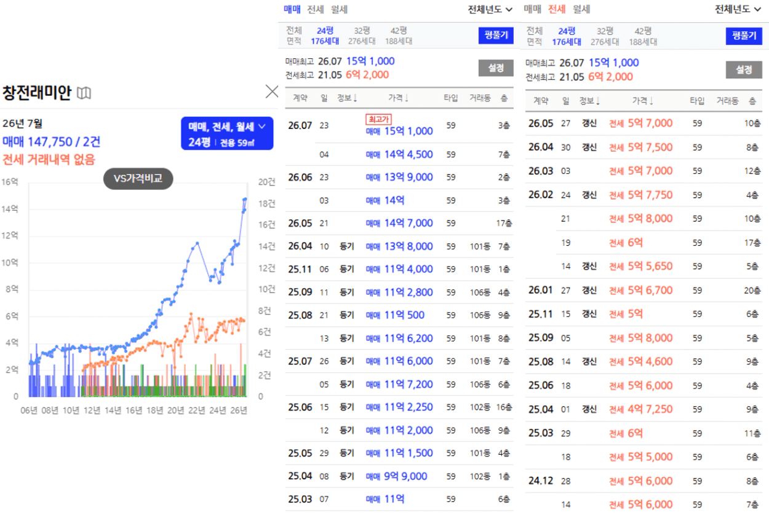769x513 pixels.
Task: Sort the right panel by 가격 arrow
Action: pyautogui.click(x=651, y=101)
